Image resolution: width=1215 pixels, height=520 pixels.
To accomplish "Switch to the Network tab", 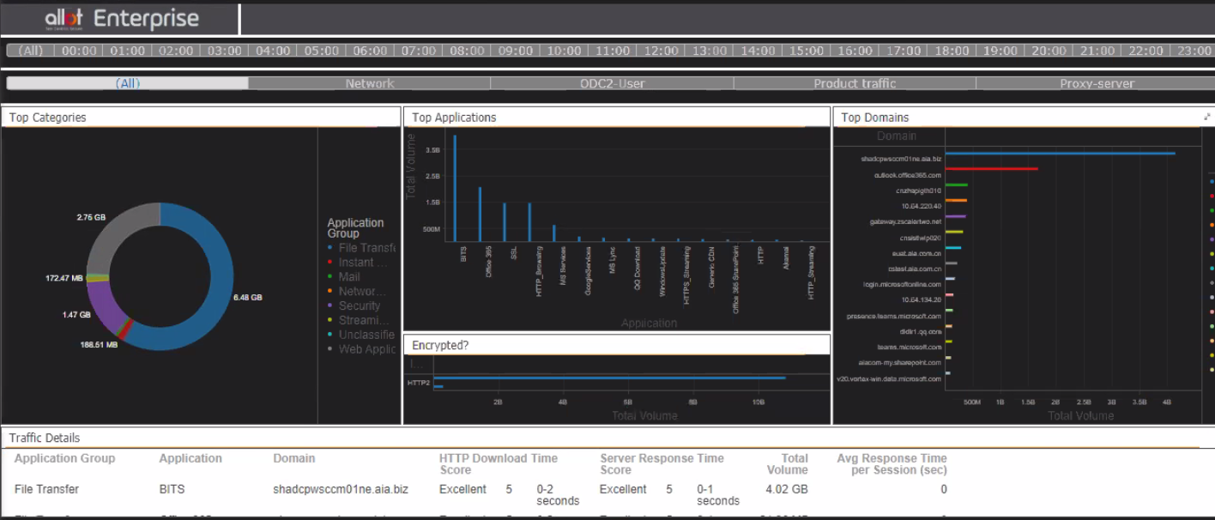I will (370, 83).
